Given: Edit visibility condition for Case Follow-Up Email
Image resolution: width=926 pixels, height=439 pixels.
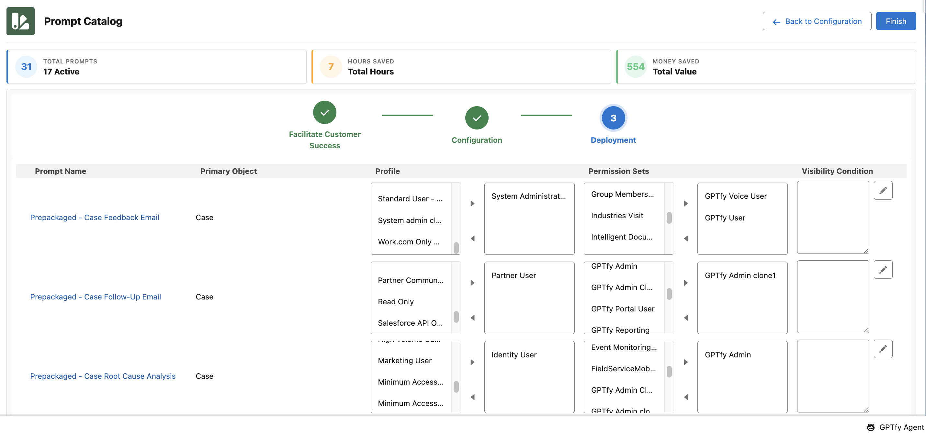Looking at the screenshot, I should pos(883,270).
